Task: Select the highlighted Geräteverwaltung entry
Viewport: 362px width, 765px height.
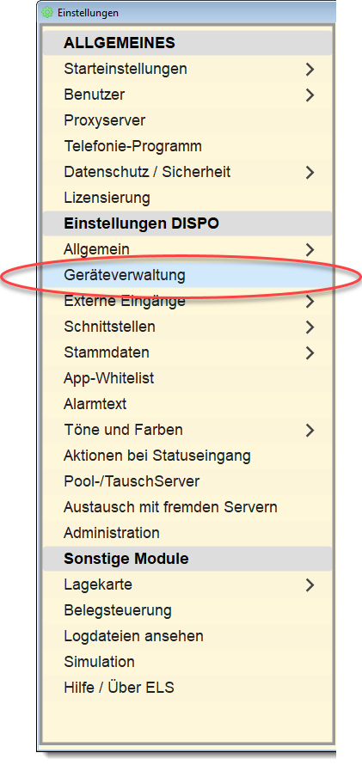Action: point(187,275)
